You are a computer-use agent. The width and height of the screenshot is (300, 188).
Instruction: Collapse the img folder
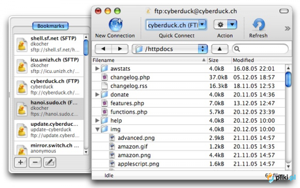[x=97, y=129]
